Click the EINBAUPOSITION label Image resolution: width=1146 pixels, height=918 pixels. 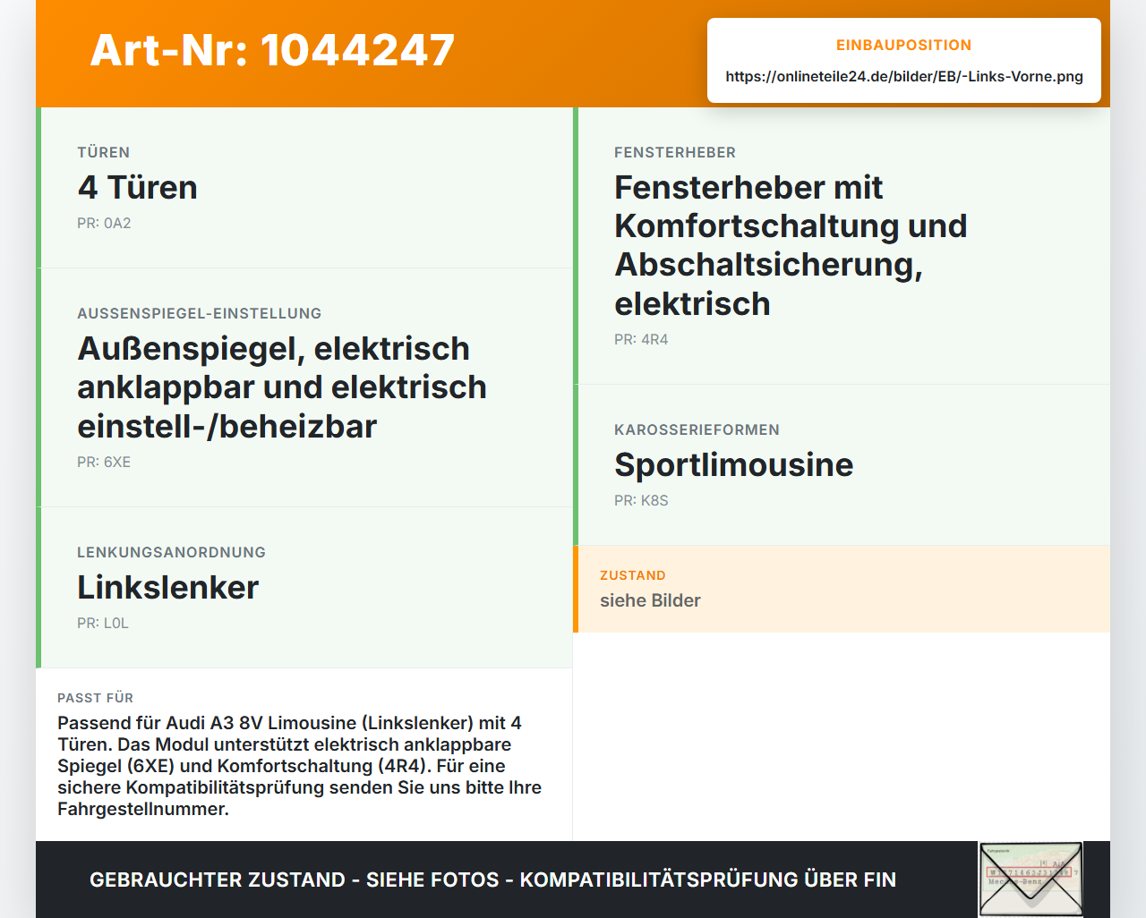[903, 45]
